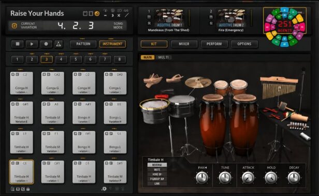
Task: Trigger the Conga L pad D#2
Action: click(x=115, y=83)
